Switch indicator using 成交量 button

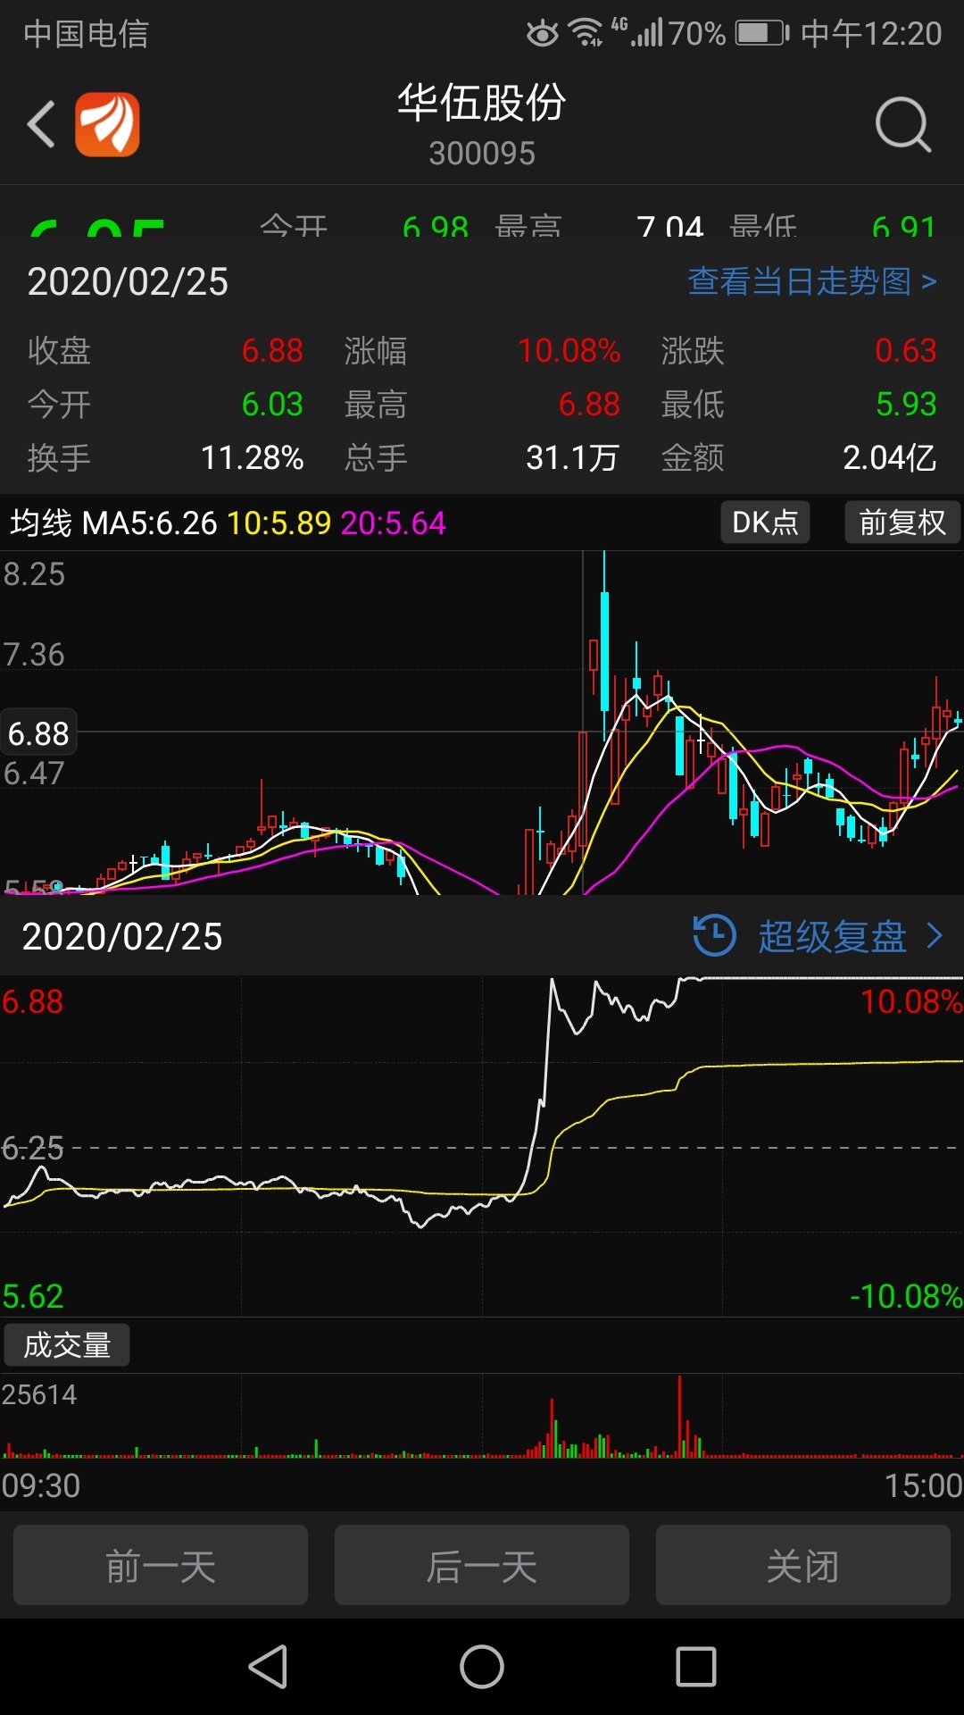pos(67,1345)
